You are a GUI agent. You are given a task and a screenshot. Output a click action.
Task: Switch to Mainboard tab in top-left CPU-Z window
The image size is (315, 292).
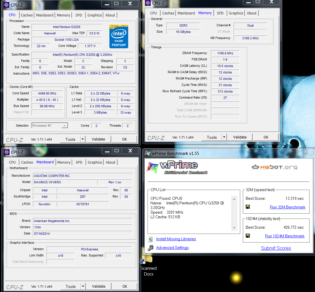44,15
